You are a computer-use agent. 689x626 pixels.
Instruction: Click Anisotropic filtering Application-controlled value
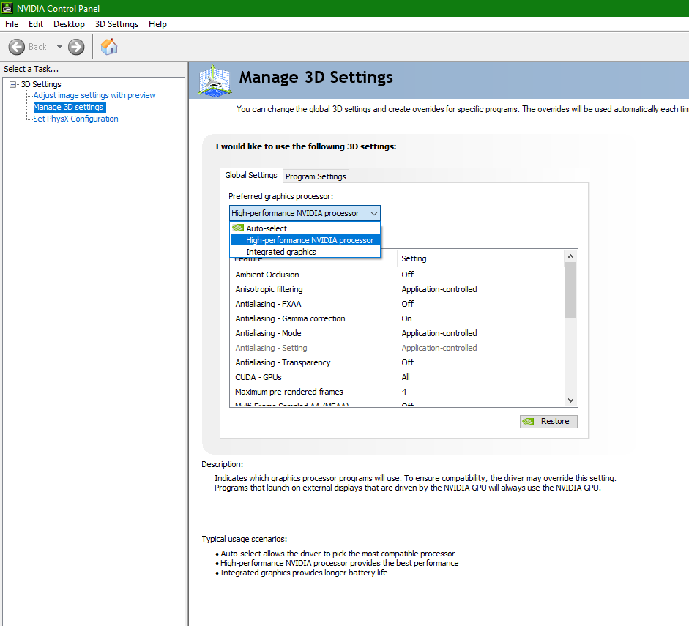pyautogui.click(x=439, y=289)
